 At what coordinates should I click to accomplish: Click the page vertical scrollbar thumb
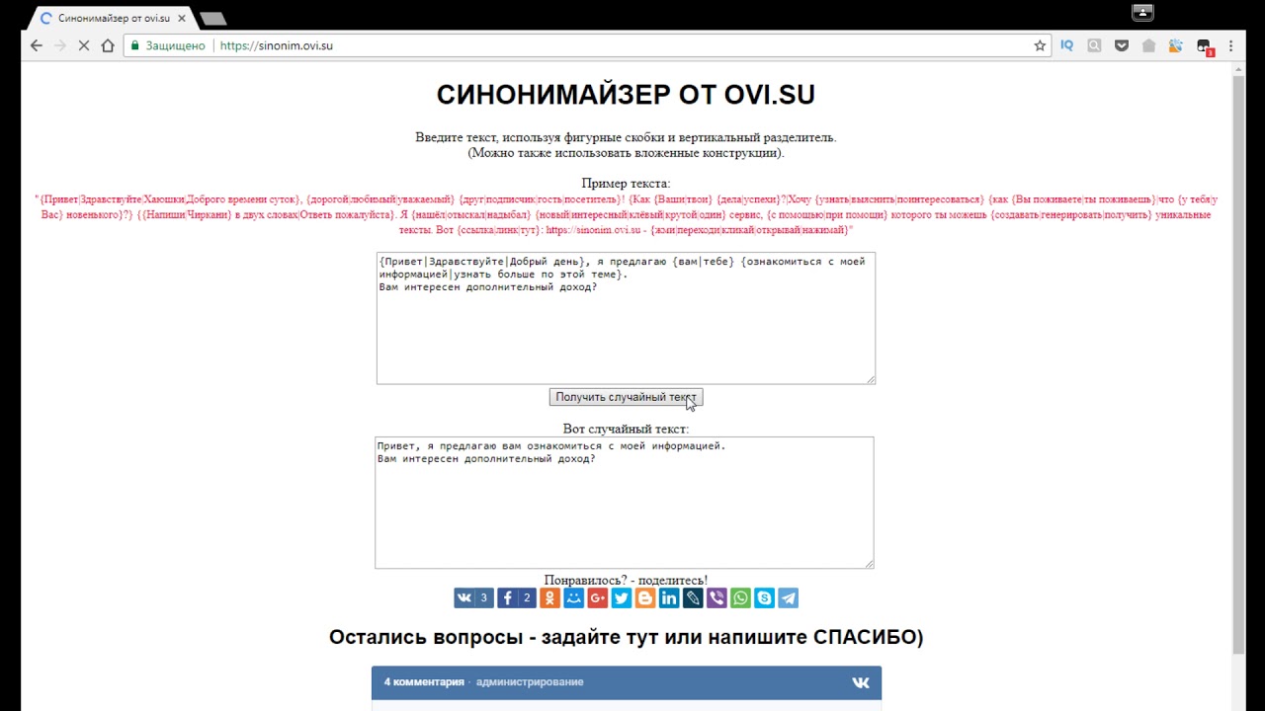point(1239,363)
